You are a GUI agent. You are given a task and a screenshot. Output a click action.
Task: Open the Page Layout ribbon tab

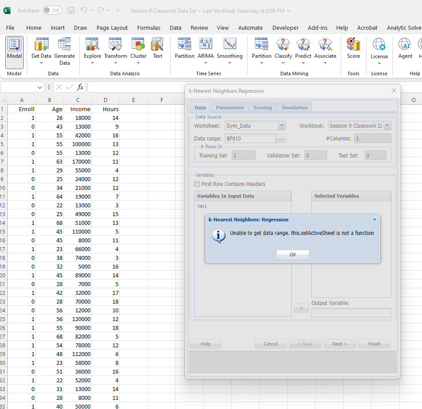click(x=112, y=28)
